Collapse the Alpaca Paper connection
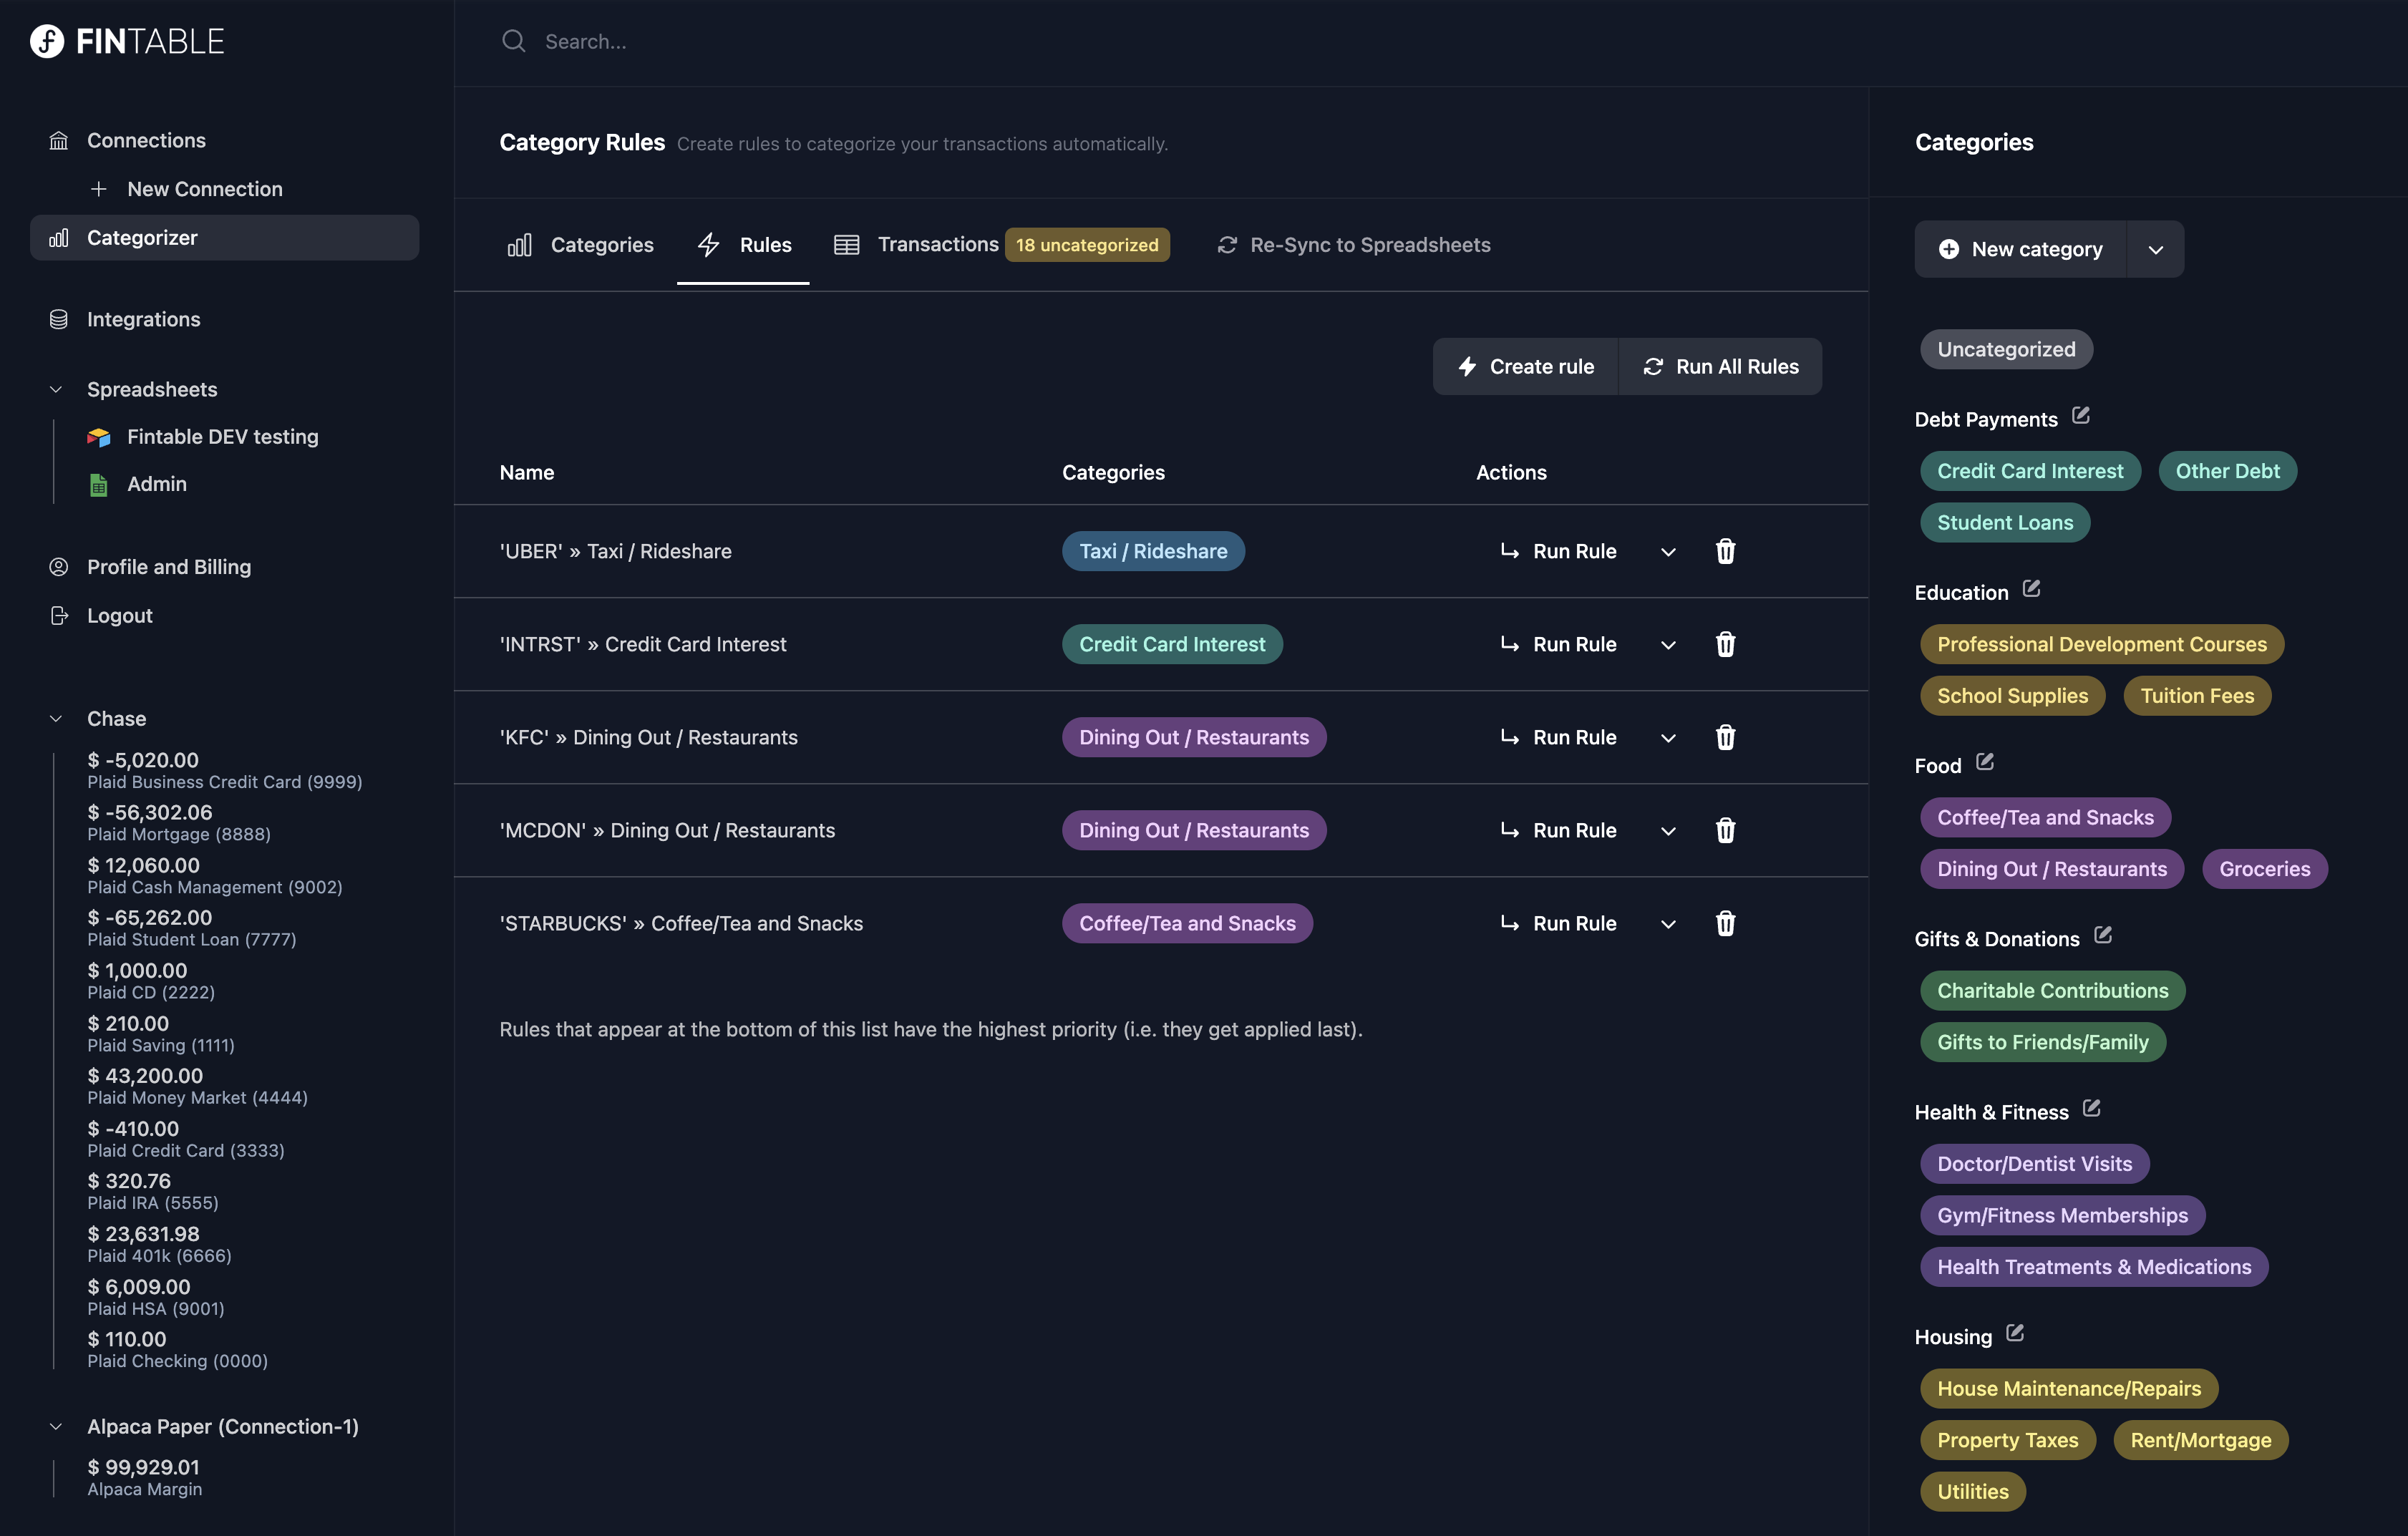The image size is (2408, 1536). [x=56, y=1426]
